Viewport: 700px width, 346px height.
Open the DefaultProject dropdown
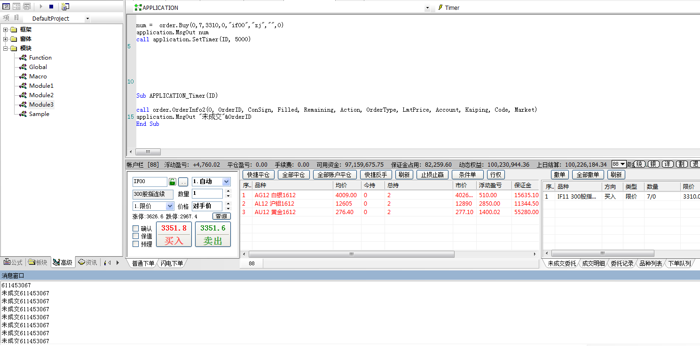coord(87,19)
